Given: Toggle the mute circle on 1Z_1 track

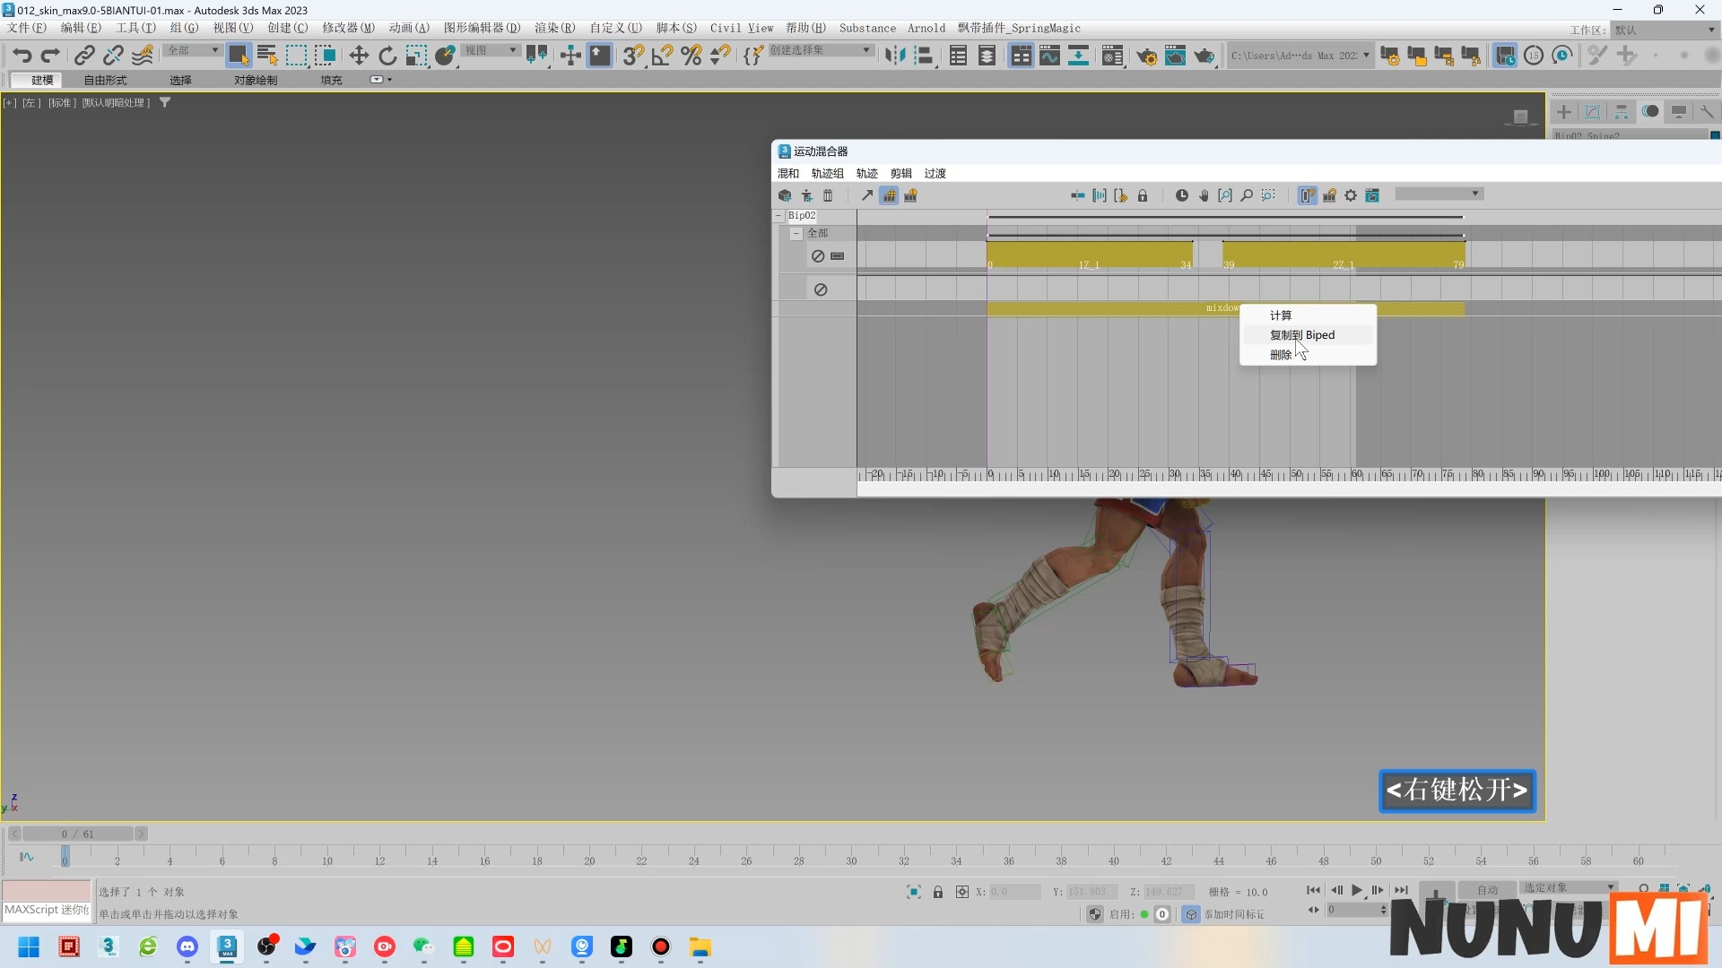Looking at the screenshot, I should tap(818, 256).
